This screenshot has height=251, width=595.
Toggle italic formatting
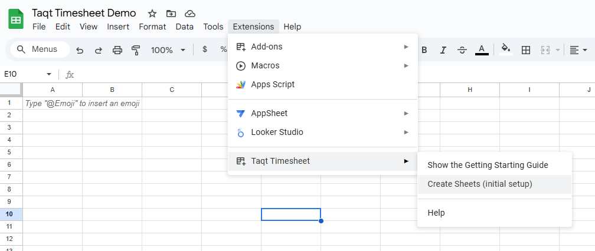443,50
